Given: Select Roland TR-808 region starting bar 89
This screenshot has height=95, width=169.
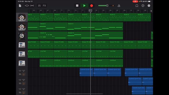Looking at the screenshot, I should 130,45.
